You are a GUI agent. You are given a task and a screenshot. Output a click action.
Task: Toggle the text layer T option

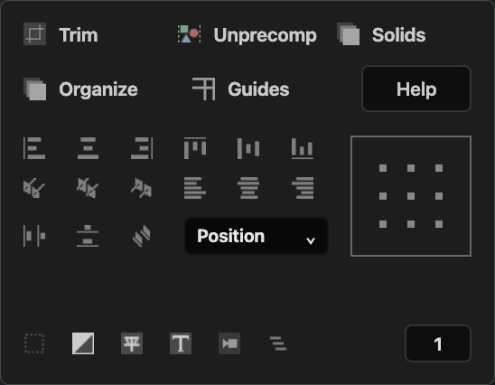coord(181,343)
